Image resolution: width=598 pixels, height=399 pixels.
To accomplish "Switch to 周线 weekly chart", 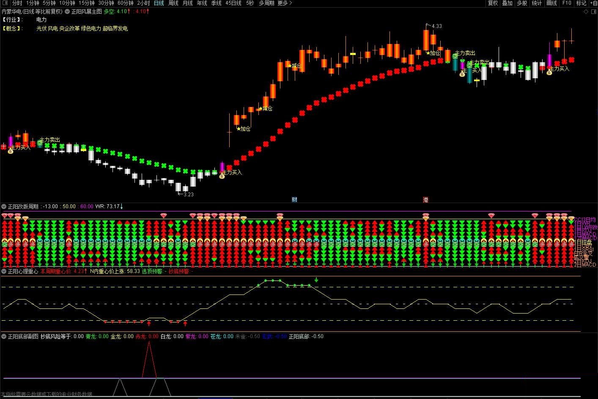I will (x=173, y=3).
